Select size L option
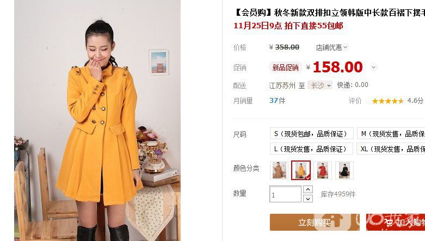The height and width of the screenshot is (241, 425). pos(311,149)
